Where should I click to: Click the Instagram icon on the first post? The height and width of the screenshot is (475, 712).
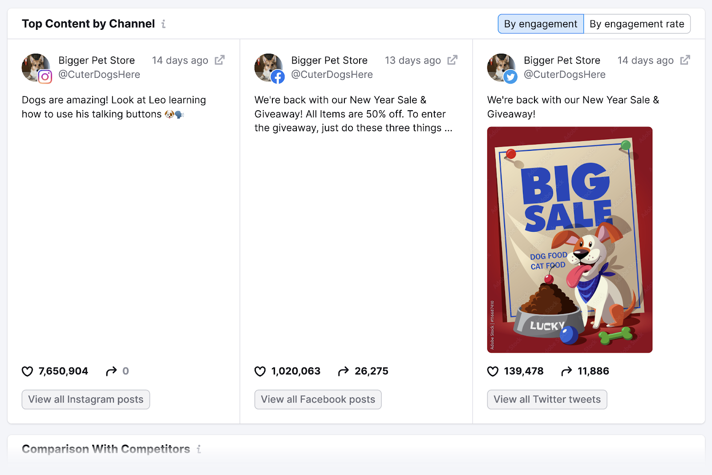[45, 77]
